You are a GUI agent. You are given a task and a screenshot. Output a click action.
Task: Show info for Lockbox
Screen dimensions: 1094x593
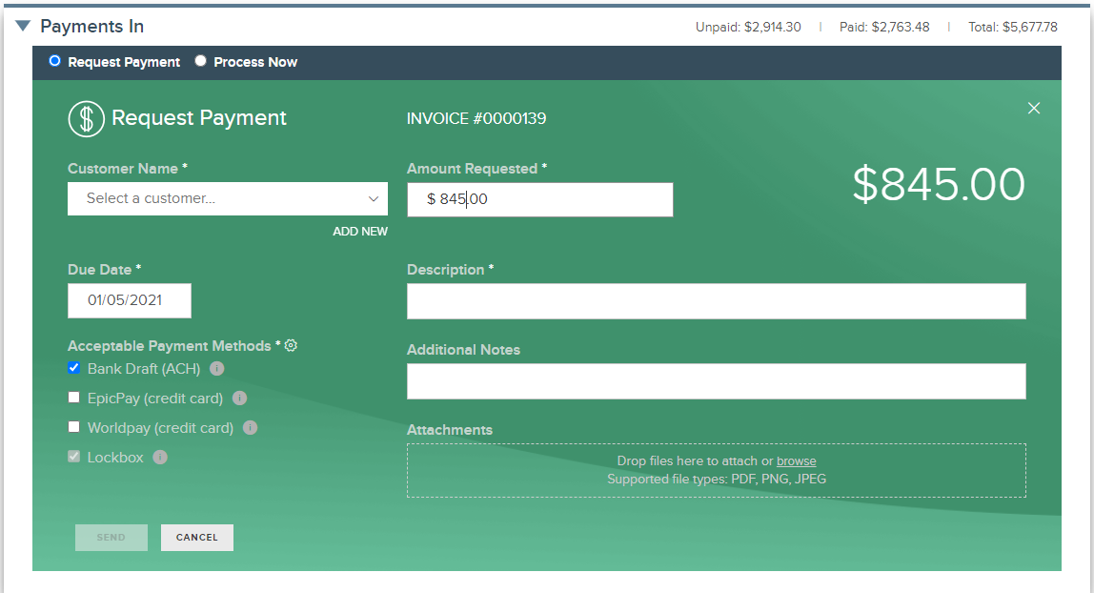(x=160, y=458)
